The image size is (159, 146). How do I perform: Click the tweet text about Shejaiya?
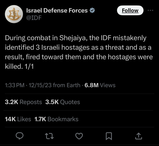pyautogui.click(x=79, y=52)
